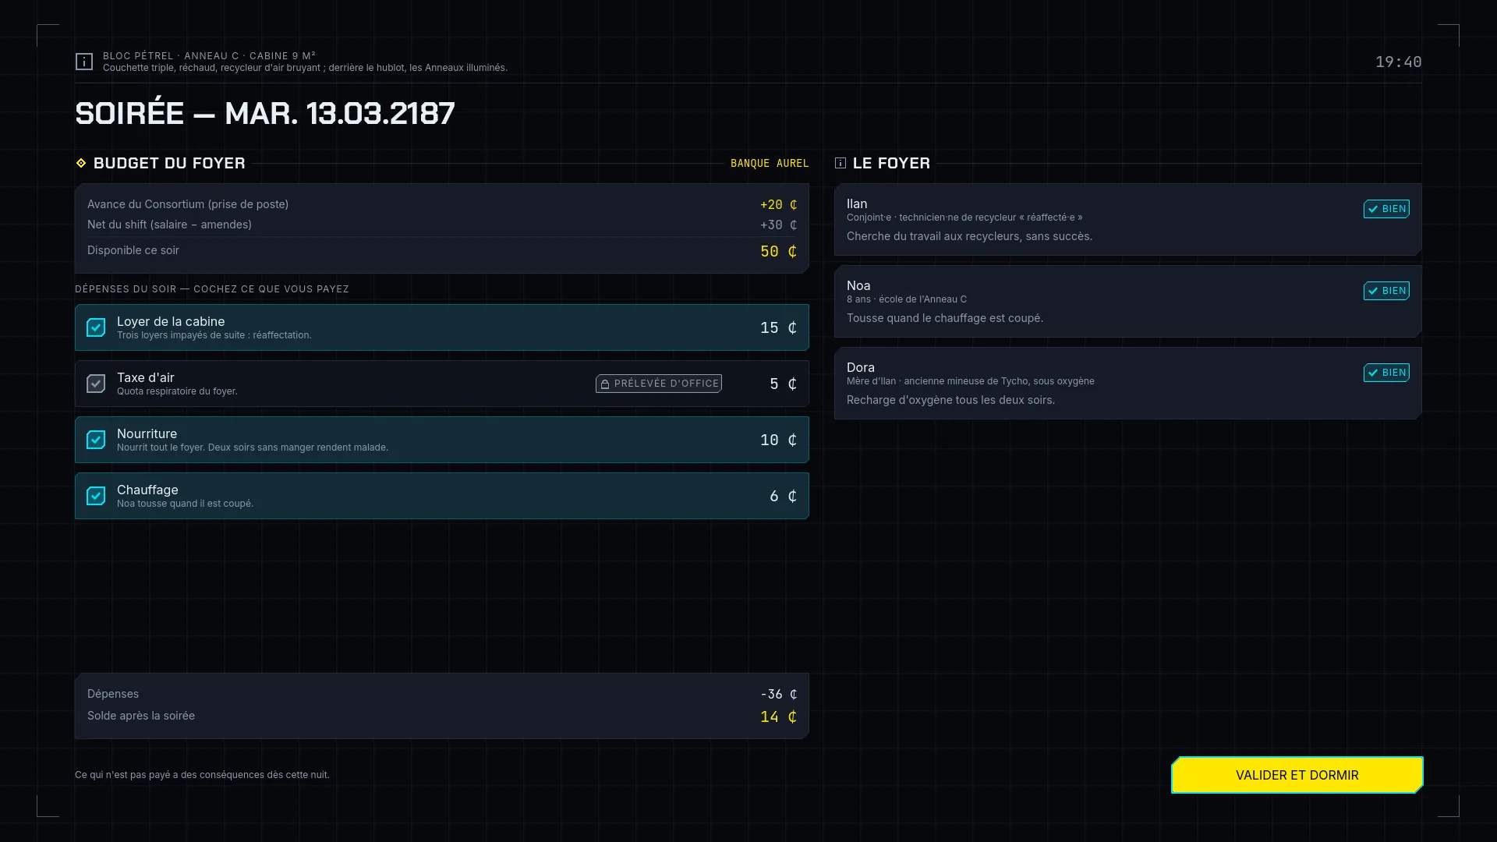Screen dimensions: 1497x842
Task: Click the Disponible ce soir 50 value
Action: click(x=778, y=251)
